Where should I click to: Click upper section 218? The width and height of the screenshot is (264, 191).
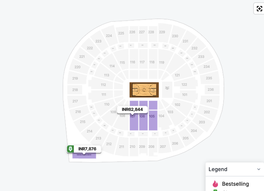pyautogui.click(x=75, y=90)
